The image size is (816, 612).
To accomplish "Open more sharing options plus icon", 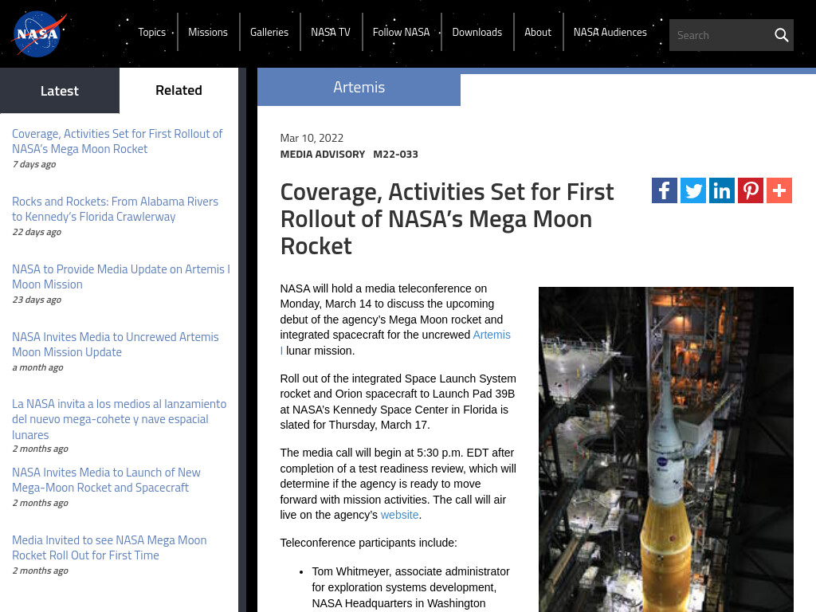I will coord(779,190).
